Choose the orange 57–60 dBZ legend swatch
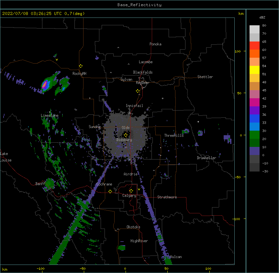Screen dimensions: 279x273 point(254,53)
